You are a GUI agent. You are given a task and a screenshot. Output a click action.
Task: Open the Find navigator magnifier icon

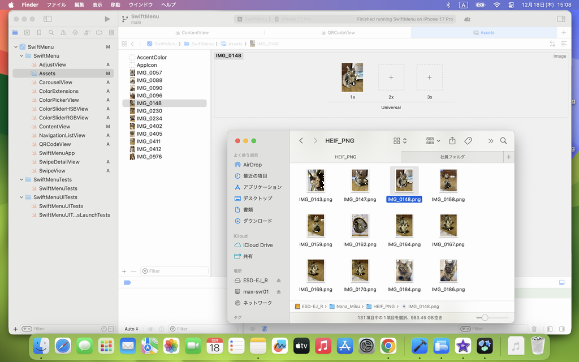51,33
